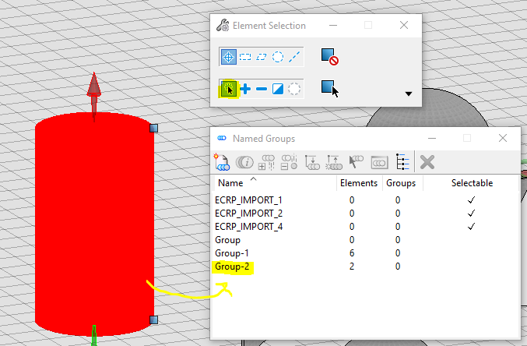Select the Group-1 row
This screenshot has width=527, height=346.
pyautogui.click(x=365, y=253)
